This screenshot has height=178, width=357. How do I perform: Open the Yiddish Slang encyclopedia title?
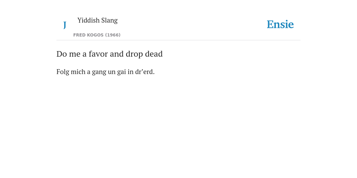pos(98,21)
